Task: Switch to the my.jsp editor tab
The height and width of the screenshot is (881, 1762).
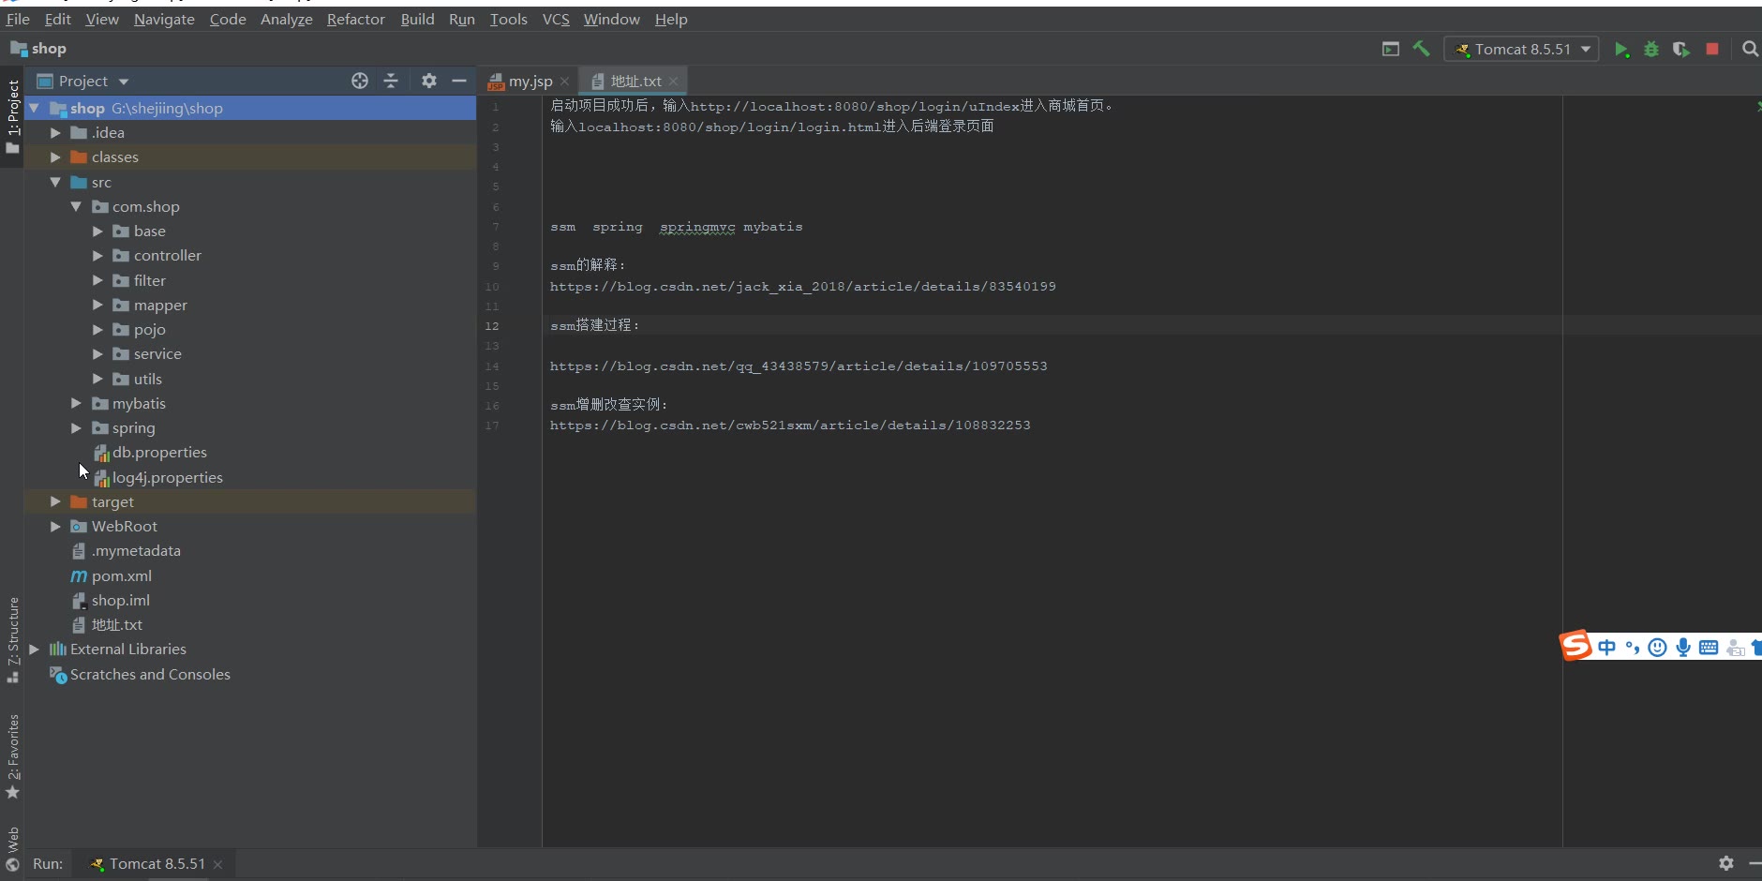Action: tap(530, 82)
